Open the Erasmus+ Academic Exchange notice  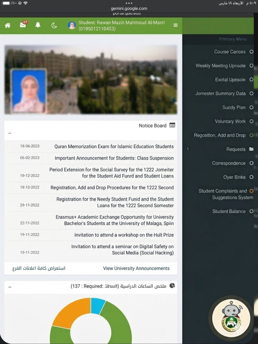pyautogui.click(x=115, y=220)
